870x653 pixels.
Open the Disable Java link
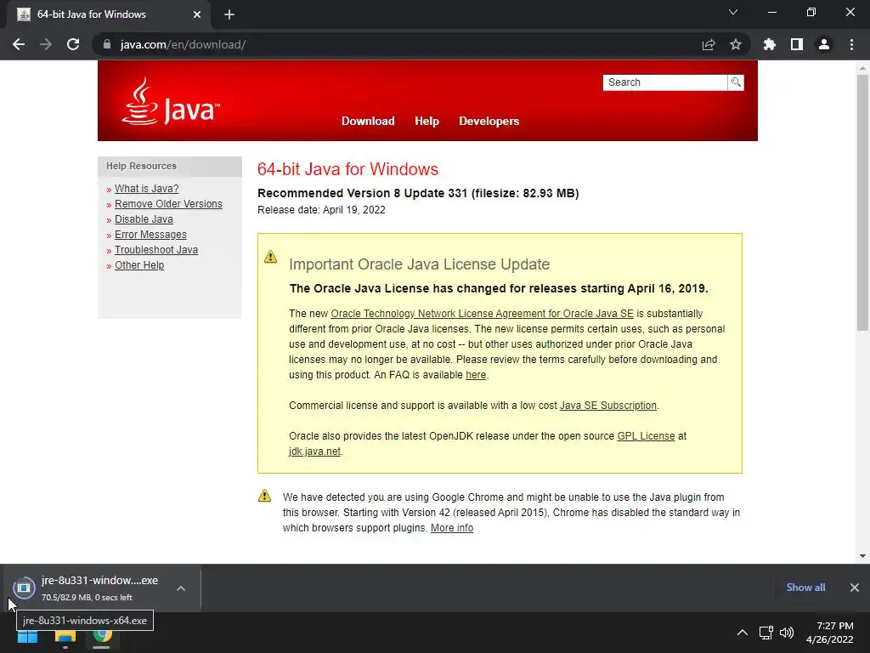tap(144, 219)
